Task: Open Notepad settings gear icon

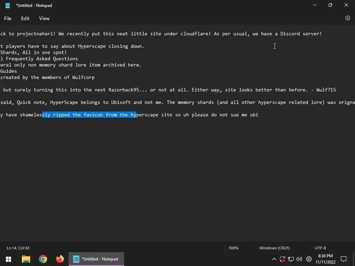Action: (x=347, y=18)
